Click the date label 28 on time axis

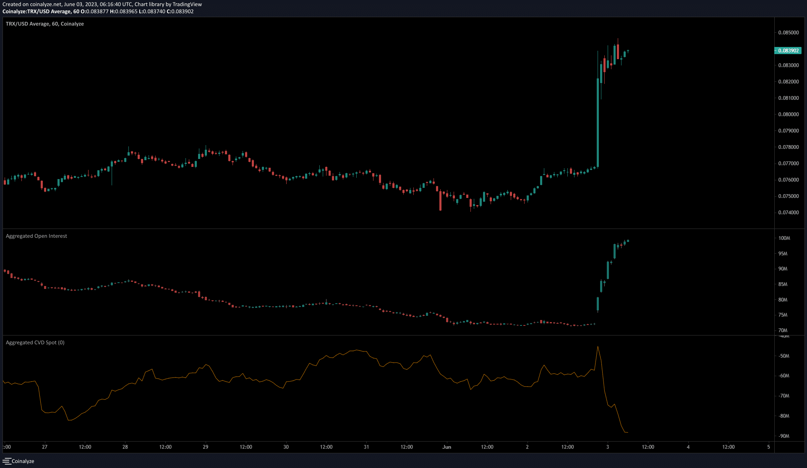click(125, 447)
